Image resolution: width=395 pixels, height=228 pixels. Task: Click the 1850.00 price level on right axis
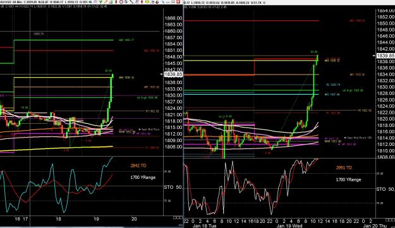point(386,23)
